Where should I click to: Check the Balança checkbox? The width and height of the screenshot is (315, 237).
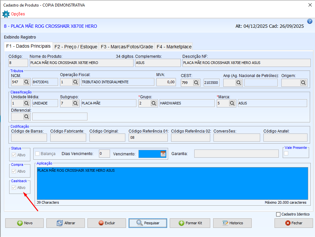pyautogui.click(x=38, y=154)
